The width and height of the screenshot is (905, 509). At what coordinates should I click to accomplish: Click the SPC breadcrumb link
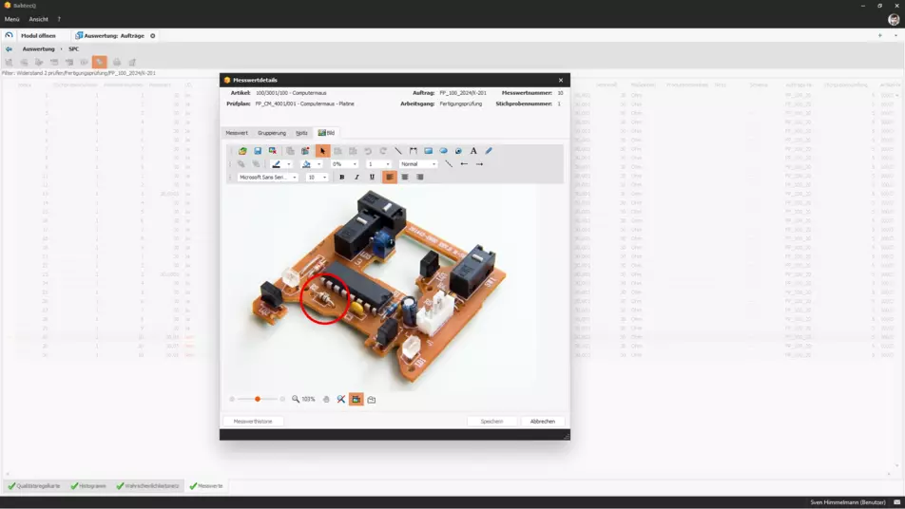[x=74, y=49]
